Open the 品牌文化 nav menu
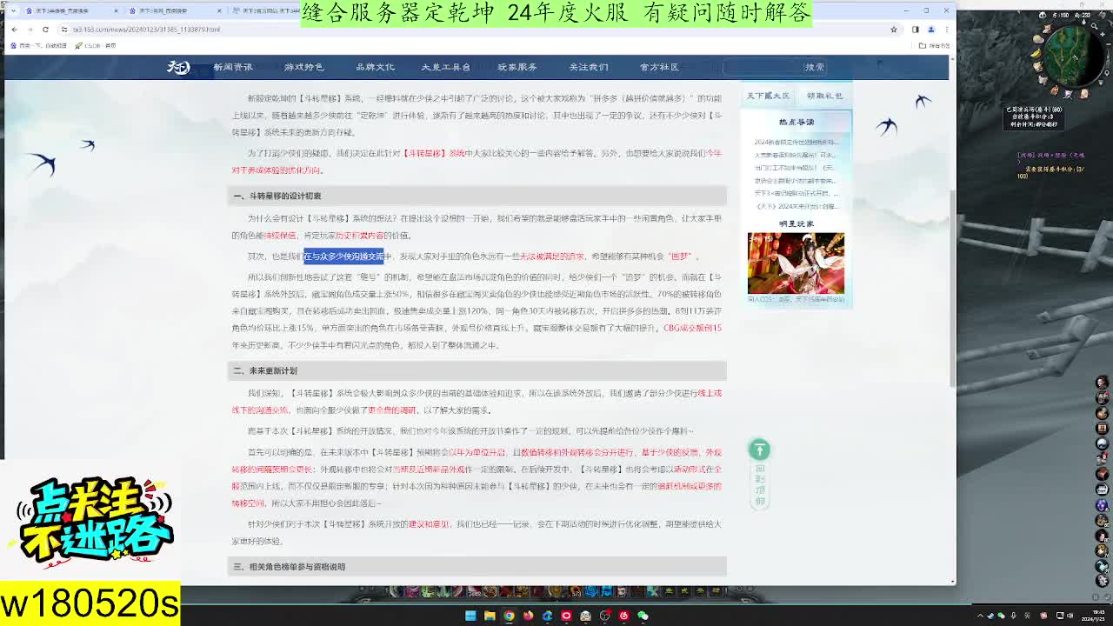1113x626 pixels. tap(375, 67)
